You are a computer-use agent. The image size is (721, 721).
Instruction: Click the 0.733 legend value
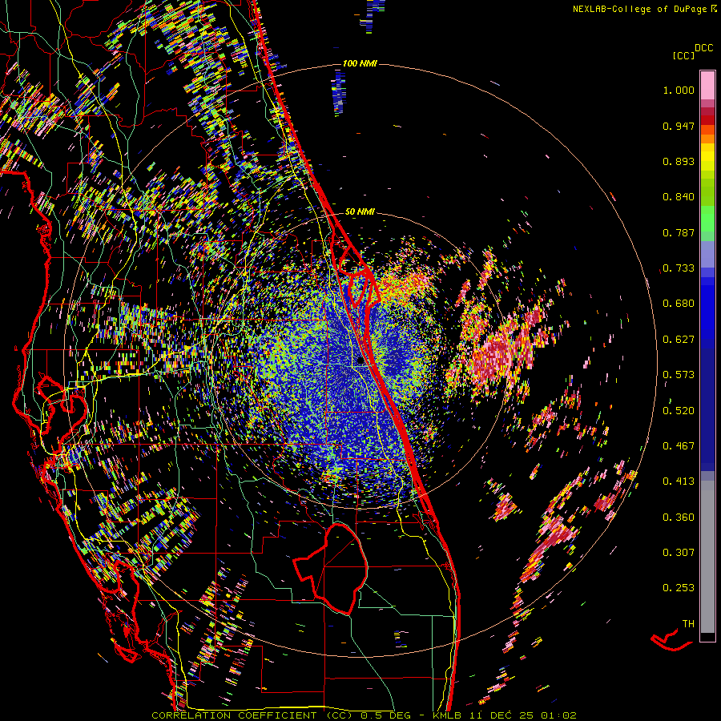[679, 268]
